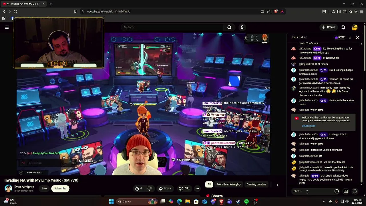The image size is (366, 206).
Task: Click the Brave VPN shield icon
Action: (x=356, y=11)
